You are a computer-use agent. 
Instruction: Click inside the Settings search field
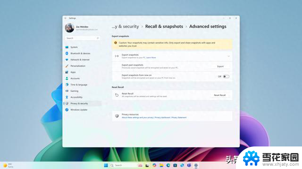[83, 38]
